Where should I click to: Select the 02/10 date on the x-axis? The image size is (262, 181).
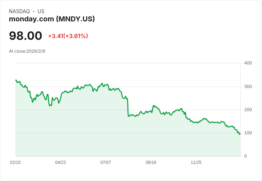(x=15, y=162)
